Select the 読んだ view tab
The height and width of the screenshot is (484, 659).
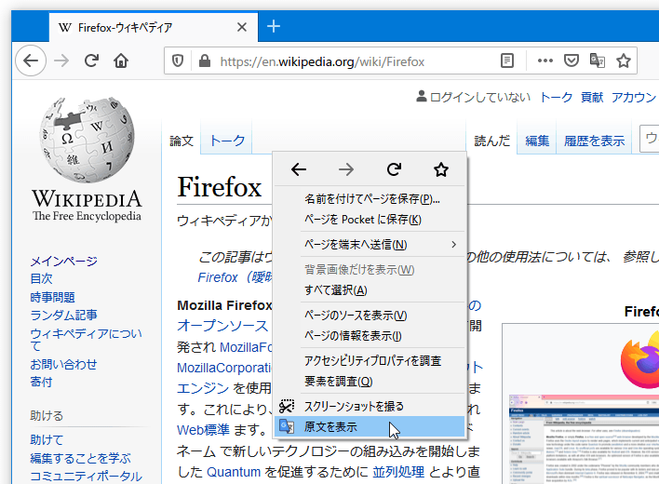tap(492, 141)
